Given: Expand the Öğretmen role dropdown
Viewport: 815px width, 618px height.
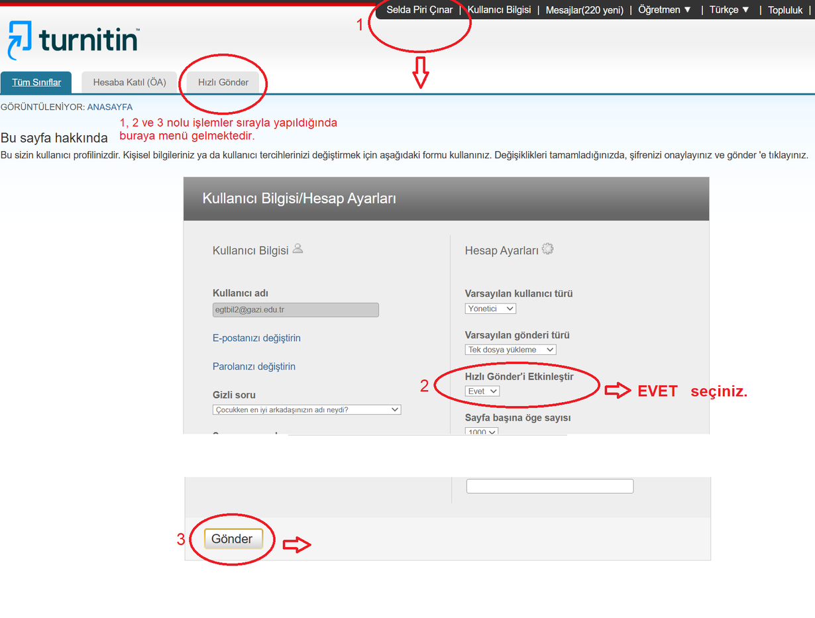Looking at the screenshot, I should pos(664,10).
